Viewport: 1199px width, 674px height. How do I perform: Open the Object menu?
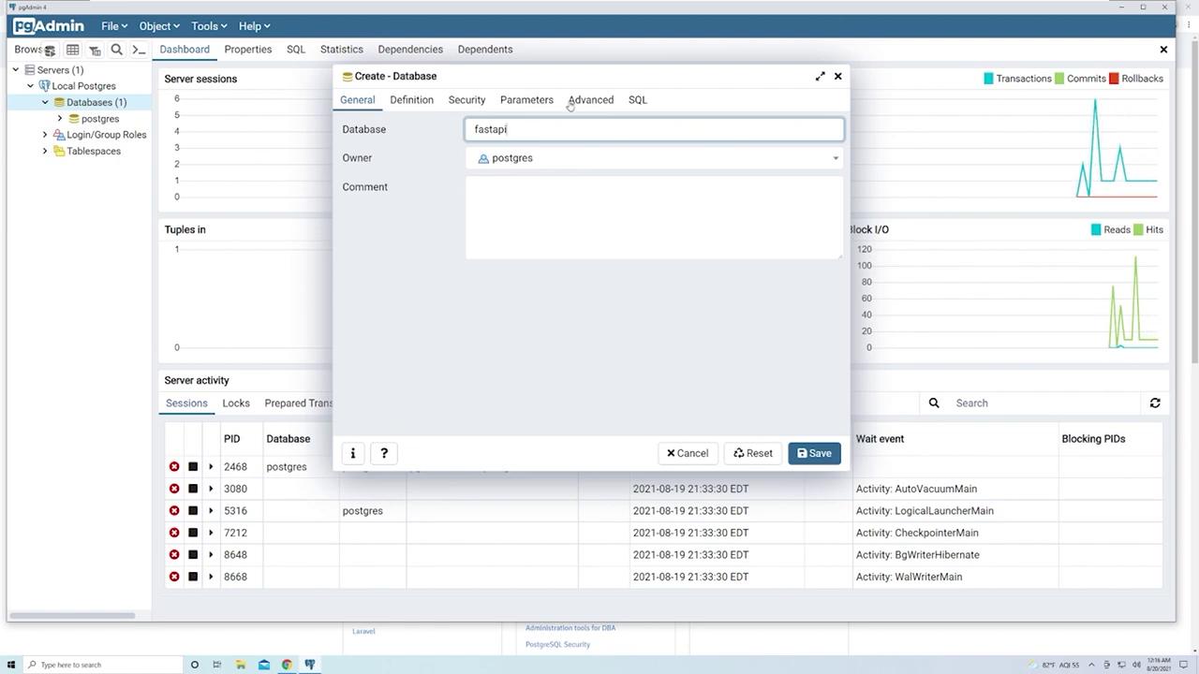coord(159,26)
